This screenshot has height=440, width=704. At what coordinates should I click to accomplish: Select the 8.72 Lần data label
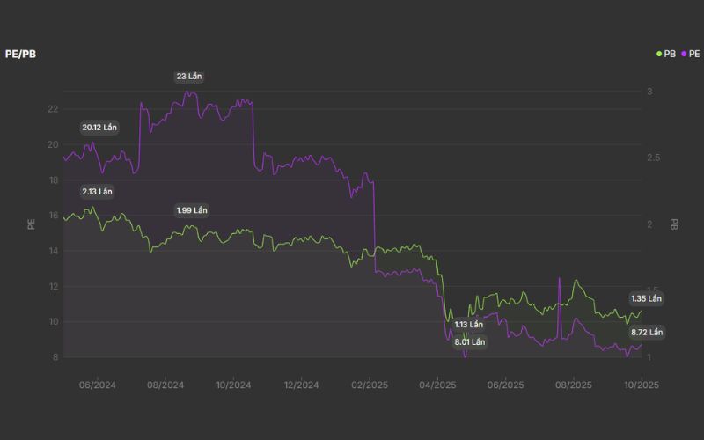[647, 333]
